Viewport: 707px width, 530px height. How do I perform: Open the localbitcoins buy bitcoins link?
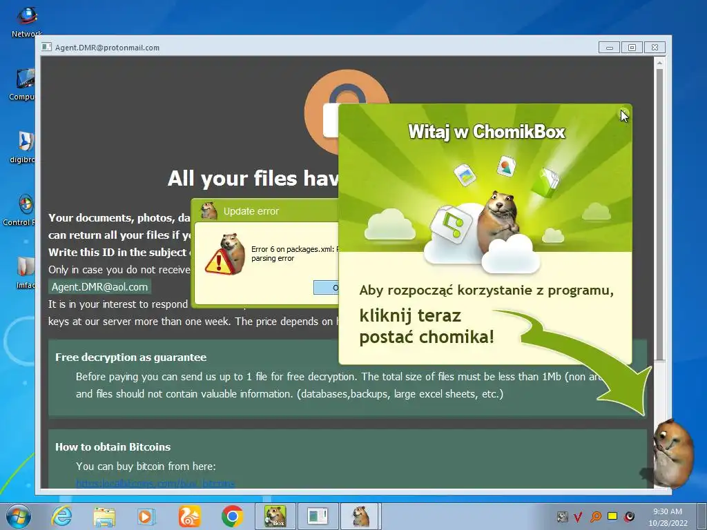click(155, 483)
